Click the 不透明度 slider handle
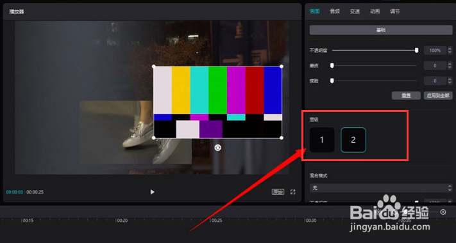The height and width of the screenshot is (243, 456). tap(416, 51)
